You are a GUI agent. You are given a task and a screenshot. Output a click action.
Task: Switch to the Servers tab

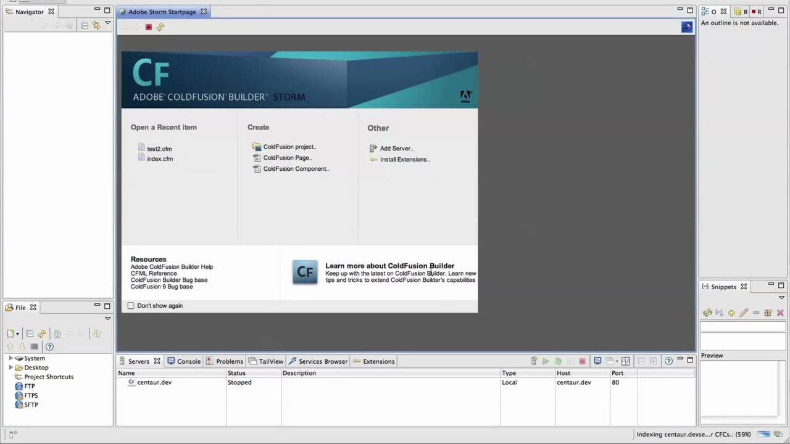click(139, 361)
